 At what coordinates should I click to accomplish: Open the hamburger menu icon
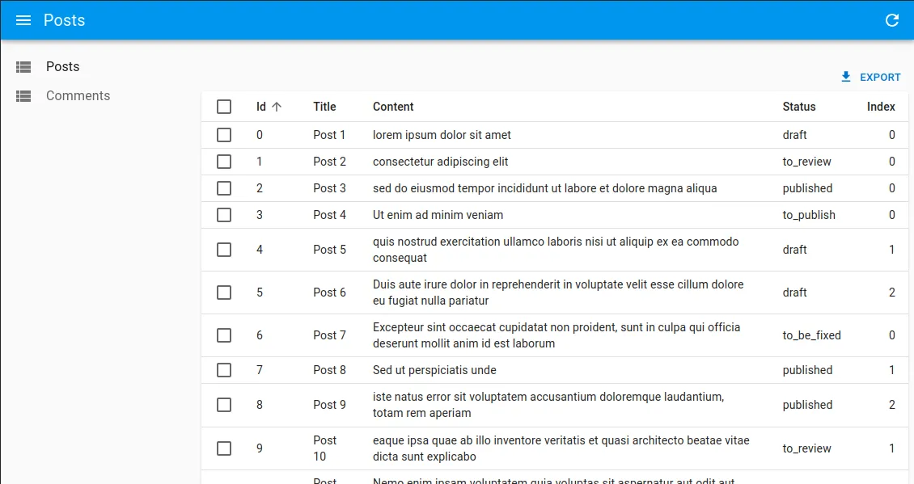[x=23, y=20]
